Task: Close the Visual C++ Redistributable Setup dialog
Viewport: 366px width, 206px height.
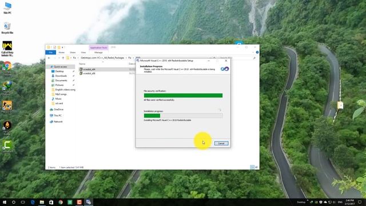Action: pos(226,61)
